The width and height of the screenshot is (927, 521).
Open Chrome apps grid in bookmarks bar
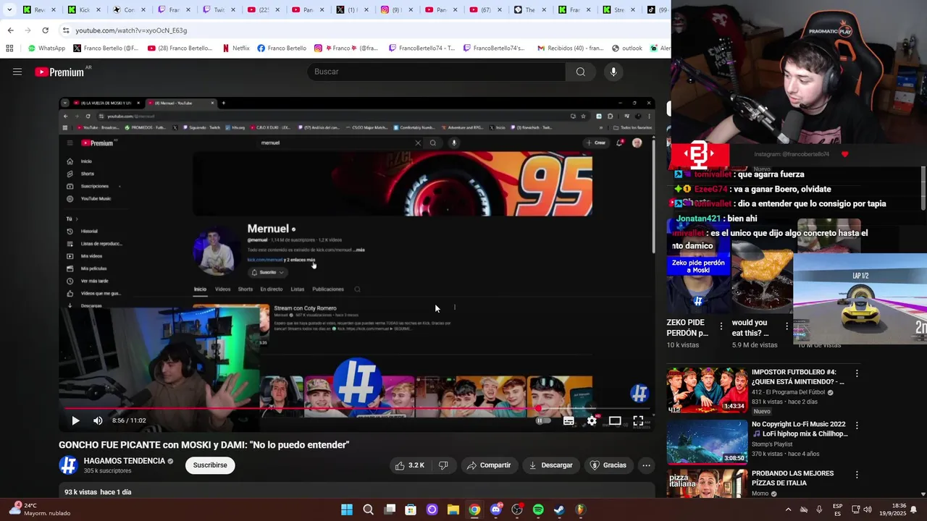9,48
